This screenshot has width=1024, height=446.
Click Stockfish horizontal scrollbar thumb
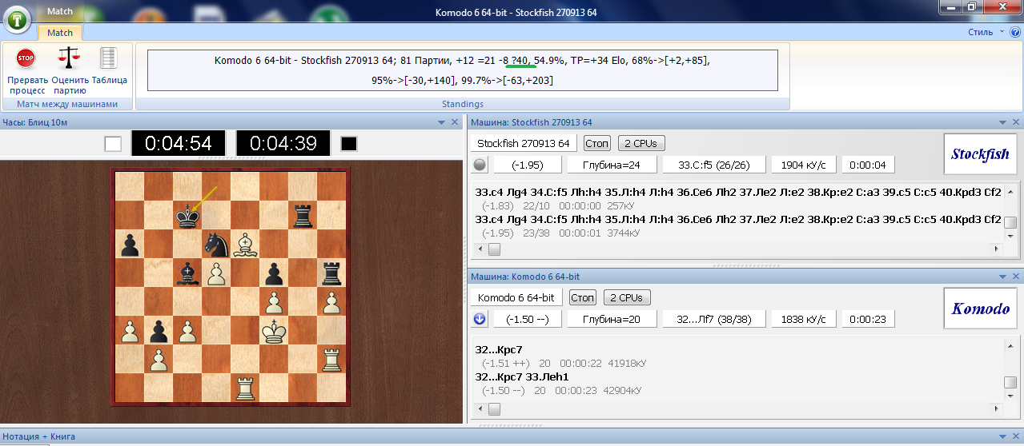[x=494, y=249]
